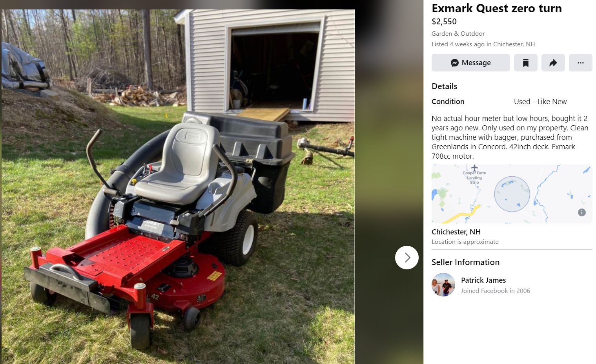
Task: Go to next photo with chevron arrow
Action: (407, 258)
